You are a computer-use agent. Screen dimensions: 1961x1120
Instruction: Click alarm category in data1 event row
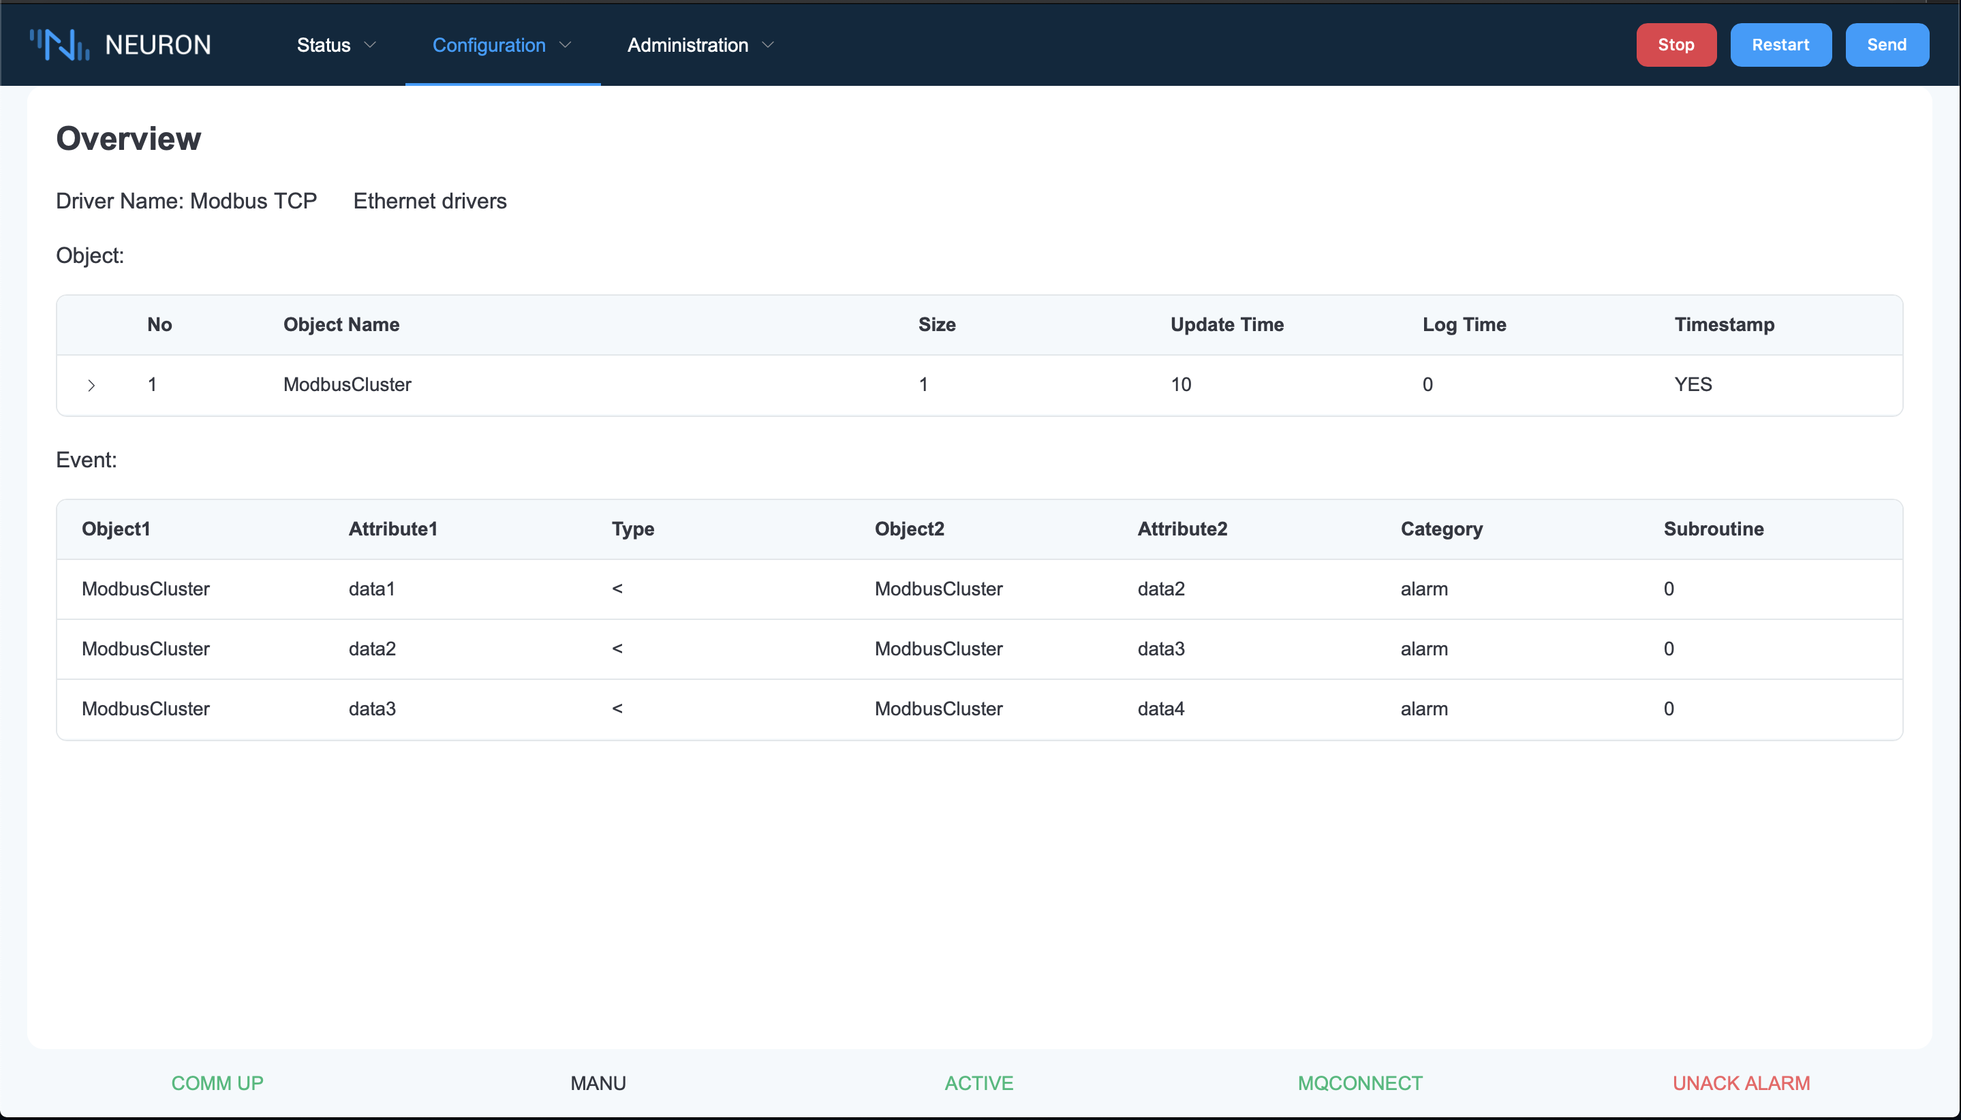[1423, 589]
